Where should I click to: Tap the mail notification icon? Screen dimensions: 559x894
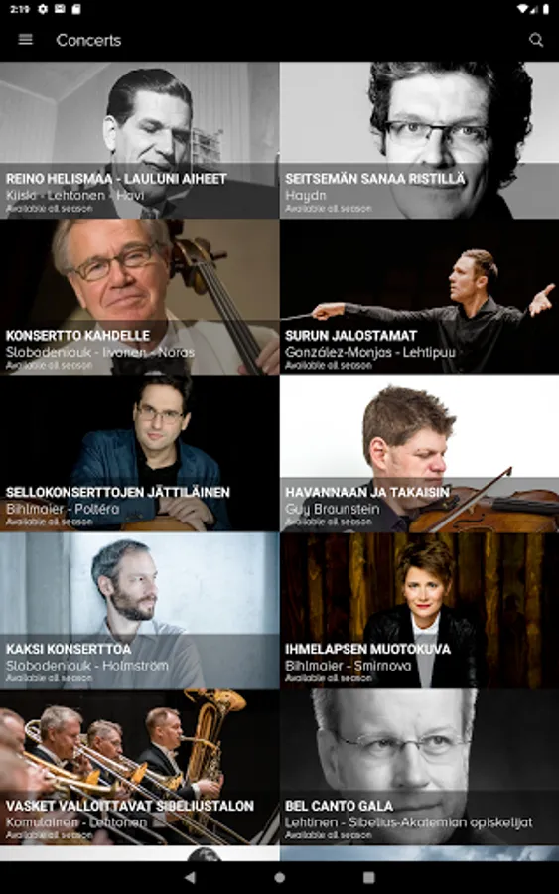pos(60,9)
